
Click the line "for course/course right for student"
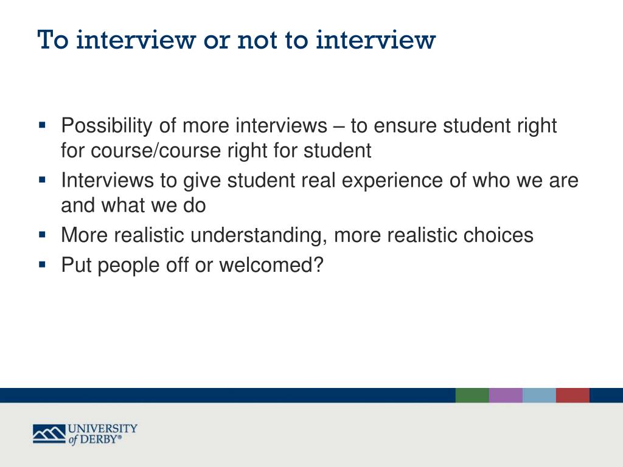click(216, 150)
